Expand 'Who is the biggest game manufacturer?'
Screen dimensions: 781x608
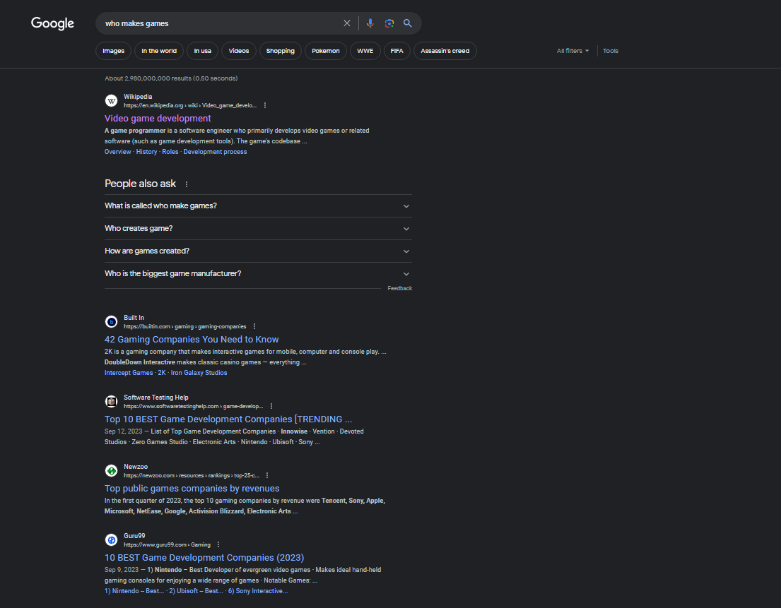(258, 274)
